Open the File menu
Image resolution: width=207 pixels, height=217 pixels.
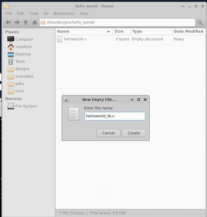point(9,13)
